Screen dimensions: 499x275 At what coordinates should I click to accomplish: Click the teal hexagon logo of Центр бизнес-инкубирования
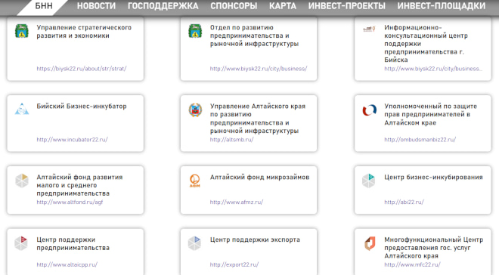click(x=368, y=181)
